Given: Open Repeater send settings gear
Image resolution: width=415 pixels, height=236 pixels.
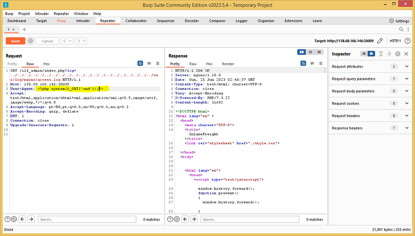Looking at the screenshot, I should point(31,41).
